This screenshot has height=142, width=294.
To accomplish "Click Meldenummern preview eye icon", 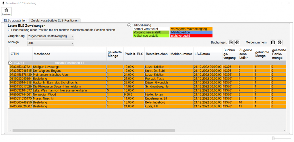I will coord(273,42).
